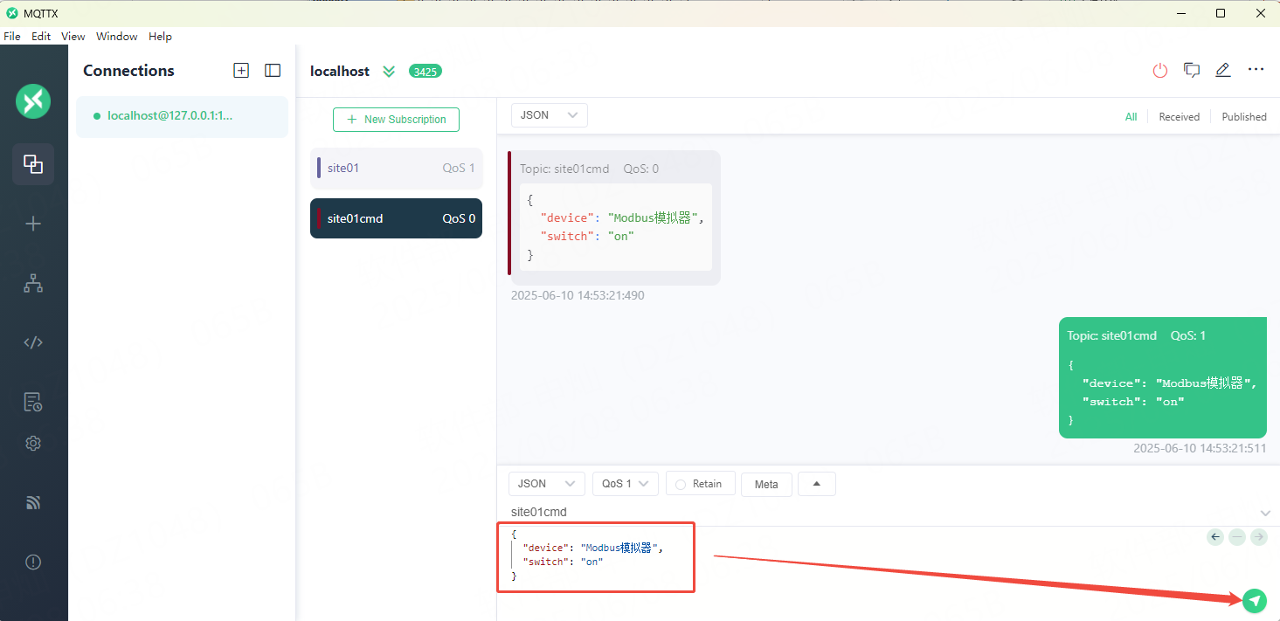The image size is (1280, 621).
Task: Switch to the Received messages tab
Action: (1179, 117)
